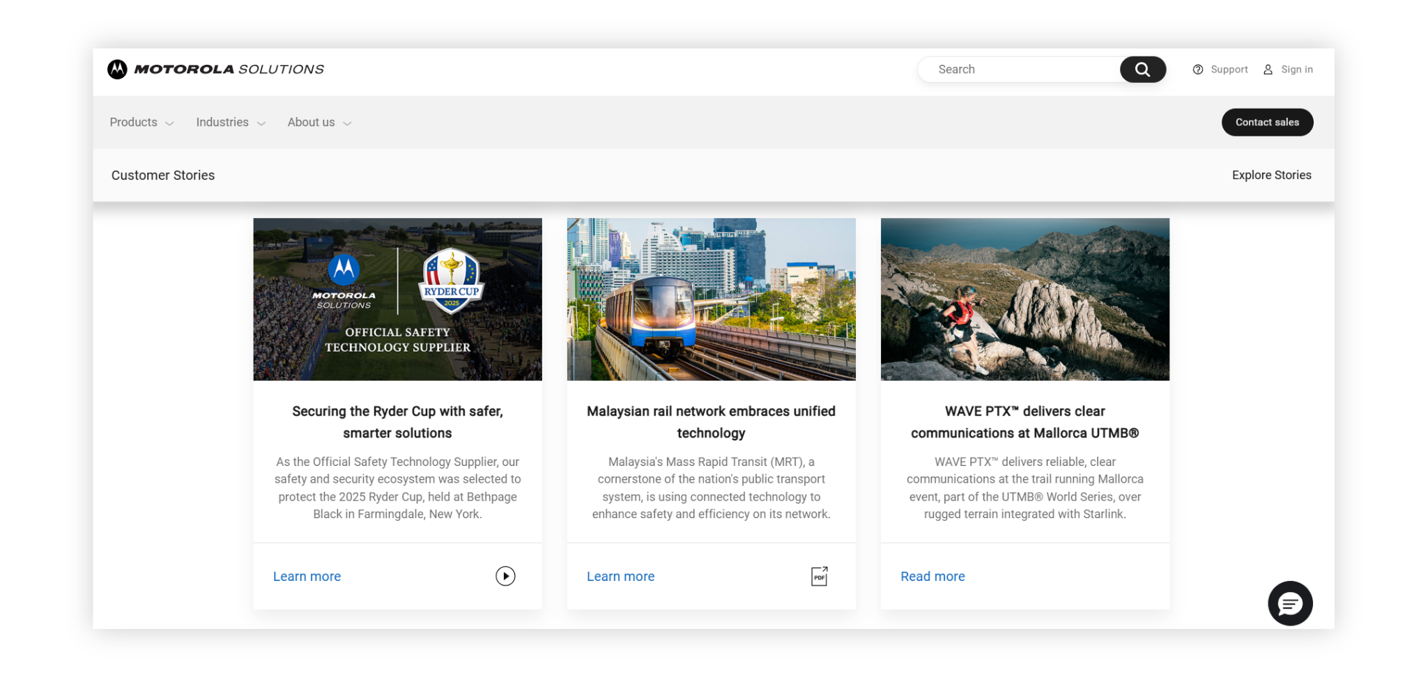1428x677 pixels.
Task: Open the chat bubble widget
Action: pos(1289,603)
